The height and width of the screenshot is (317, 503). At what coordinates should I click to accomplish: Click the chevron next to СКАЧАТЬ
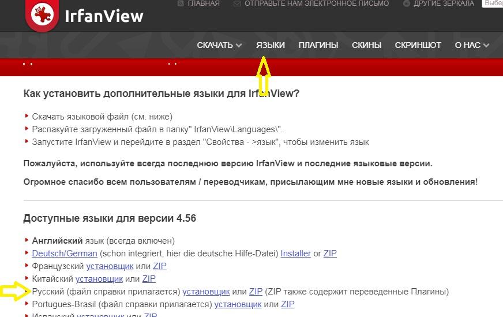[239, 46]
